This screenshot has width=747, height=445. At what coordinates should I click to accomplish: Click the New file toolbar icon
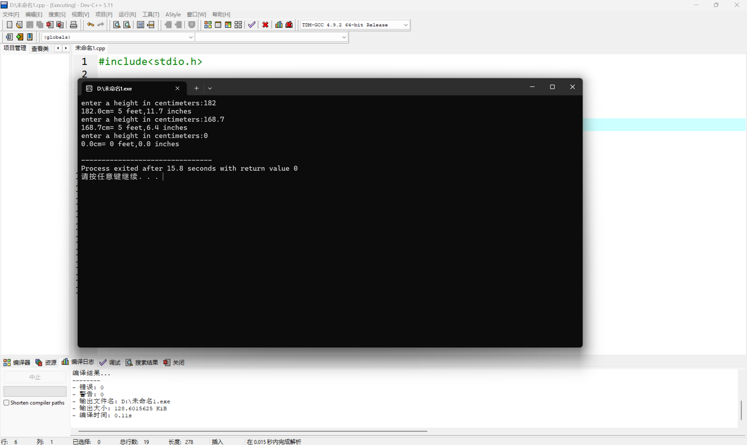(x=9, y=25)
